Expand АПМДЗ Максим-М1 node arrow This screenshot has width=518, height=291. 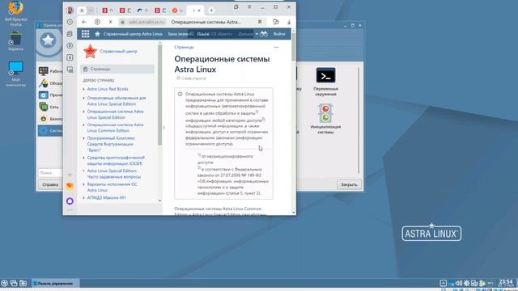point(84,197)
